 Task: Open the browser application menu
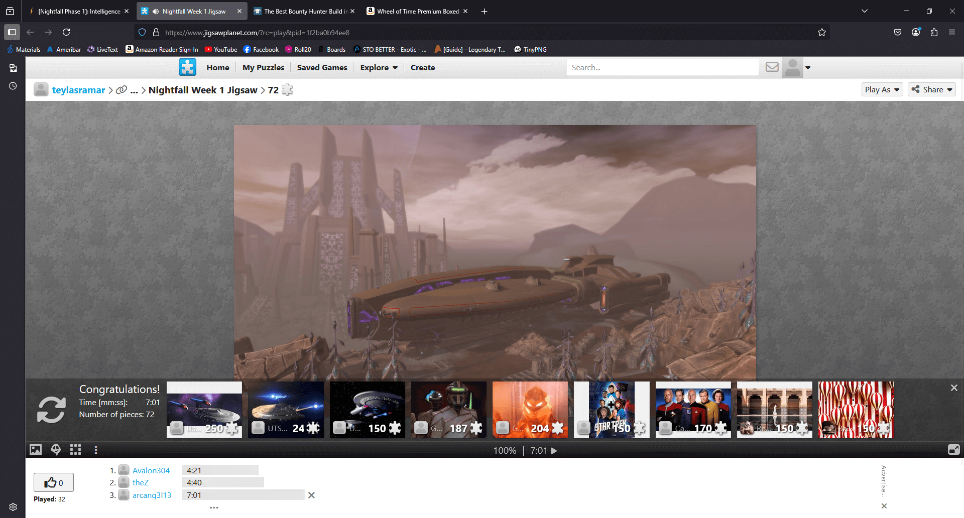click(x=952, y=32)
